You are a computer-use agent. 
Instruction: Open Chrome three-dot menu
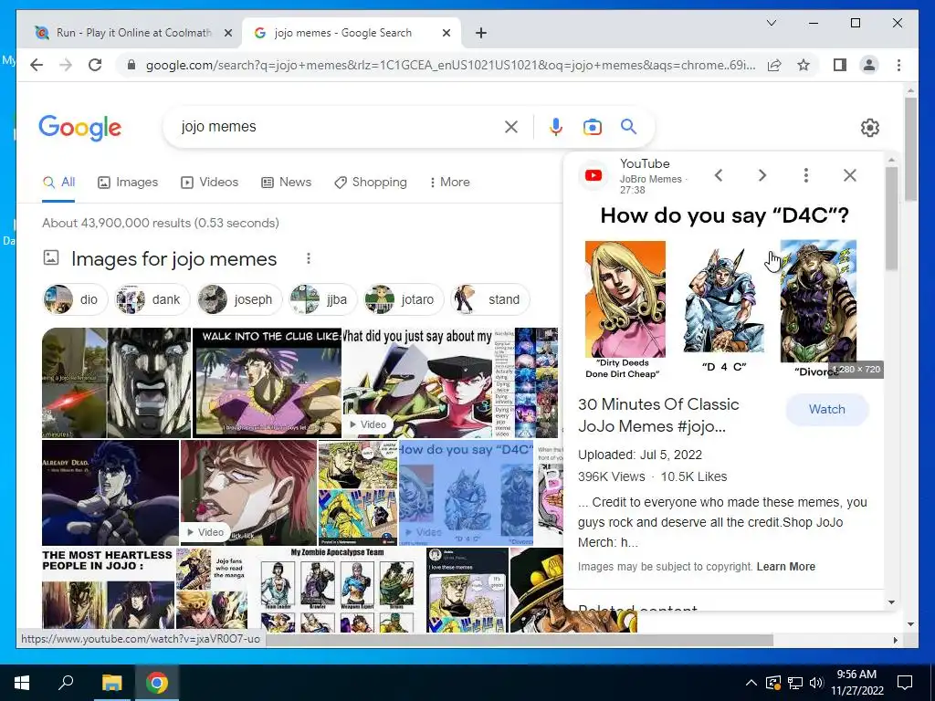(898, 65)
